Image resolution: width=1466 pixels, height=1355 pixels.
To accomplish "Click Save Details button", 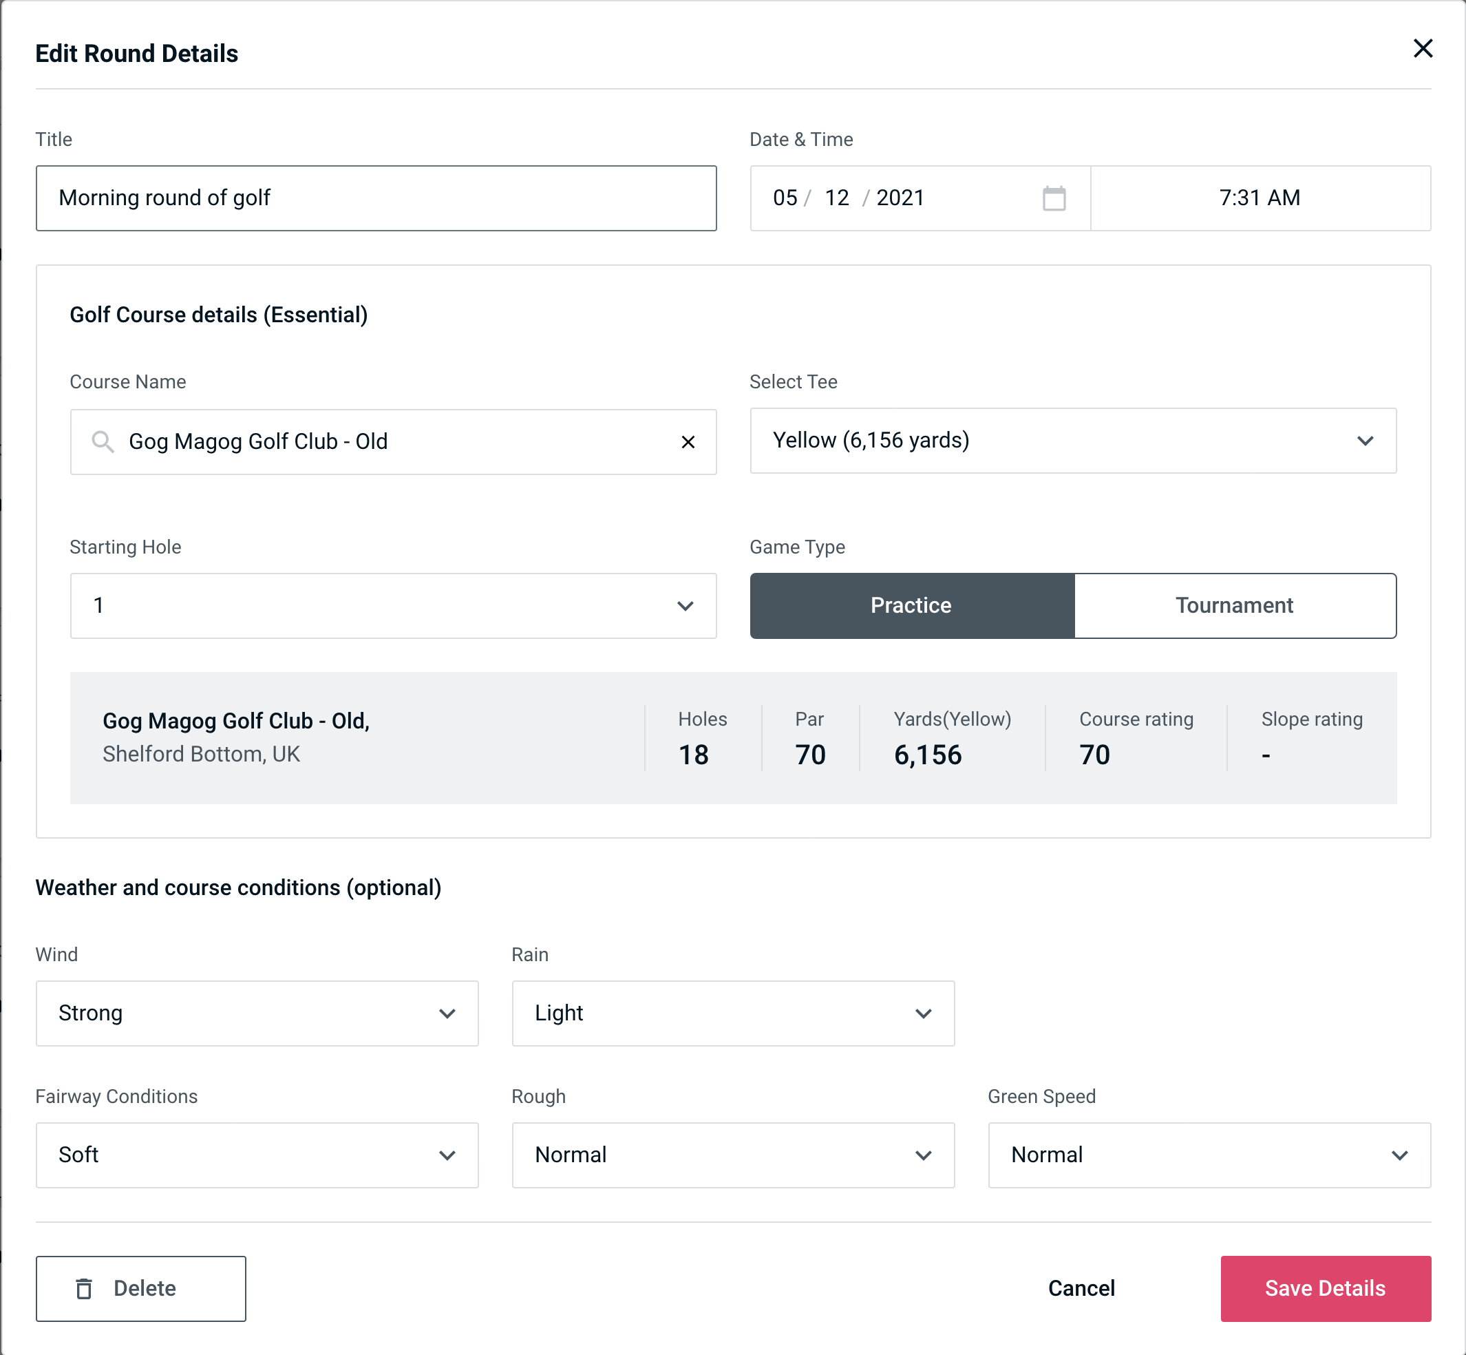I will 1324,1288.
